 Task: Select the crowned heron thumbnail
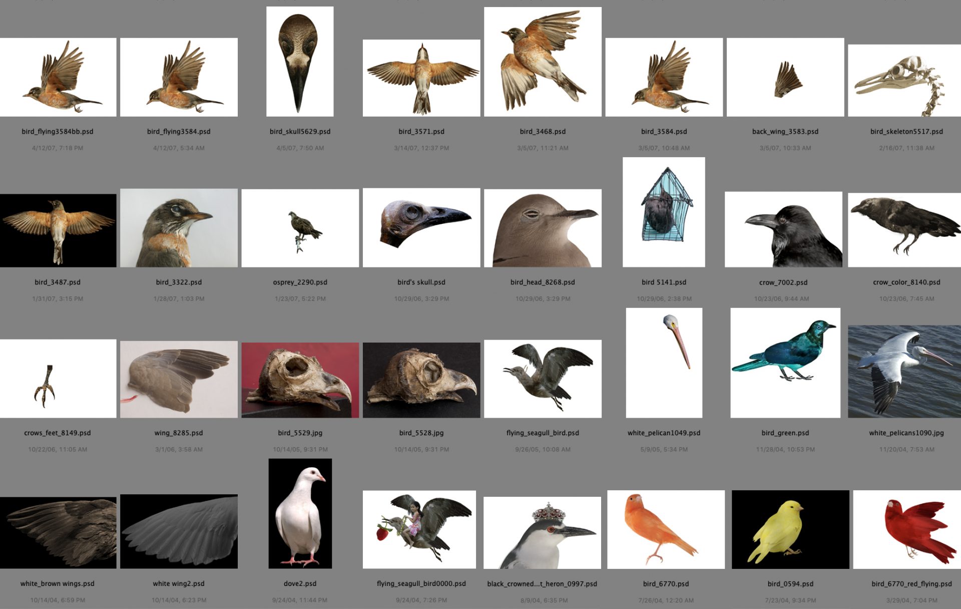(542, 532)
